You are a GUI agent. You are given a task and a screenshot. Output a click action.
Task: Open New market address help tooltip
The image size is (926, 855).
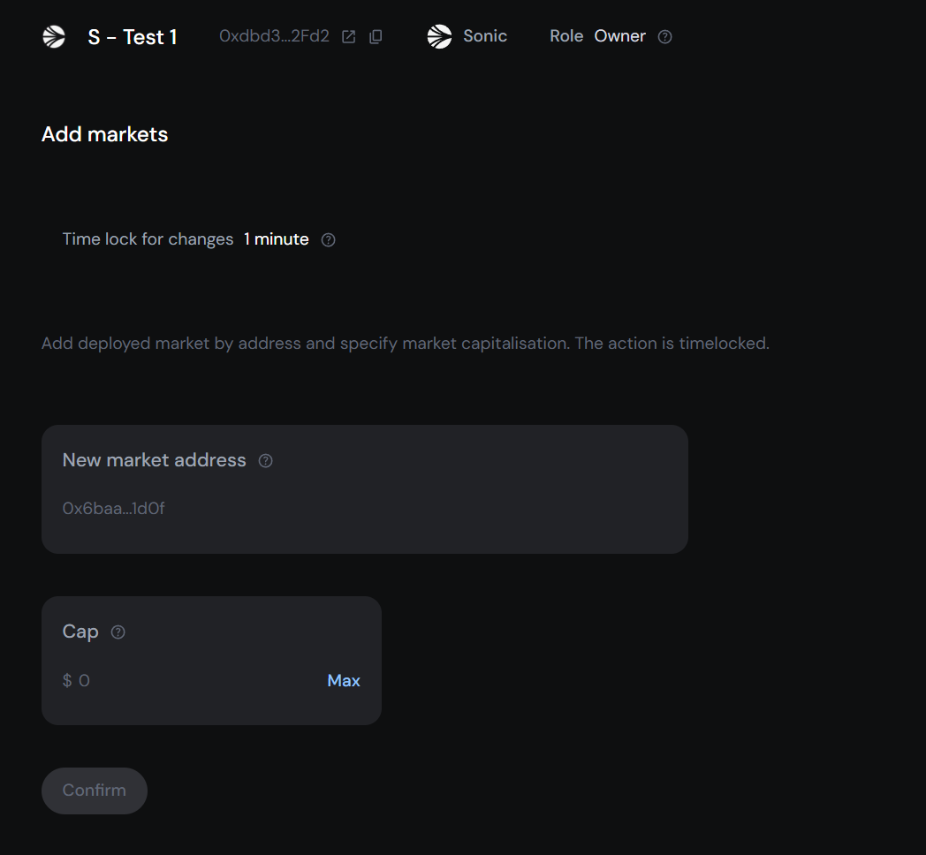click(265, 460)
